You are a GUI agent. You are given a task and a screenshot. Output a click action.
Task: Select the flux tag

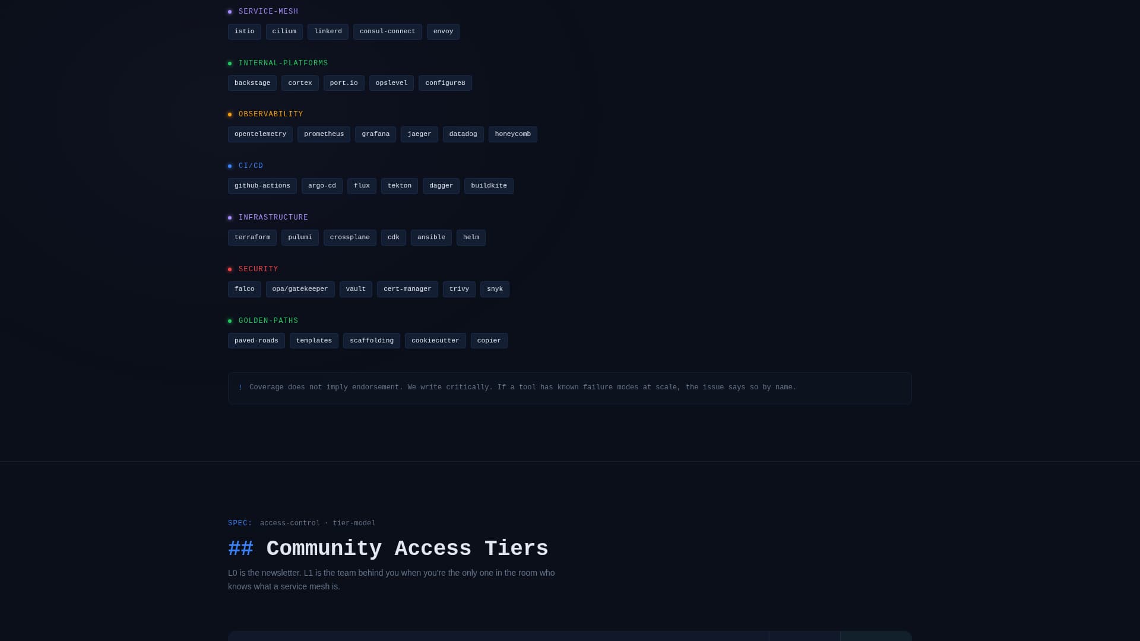tap(362, 186)
